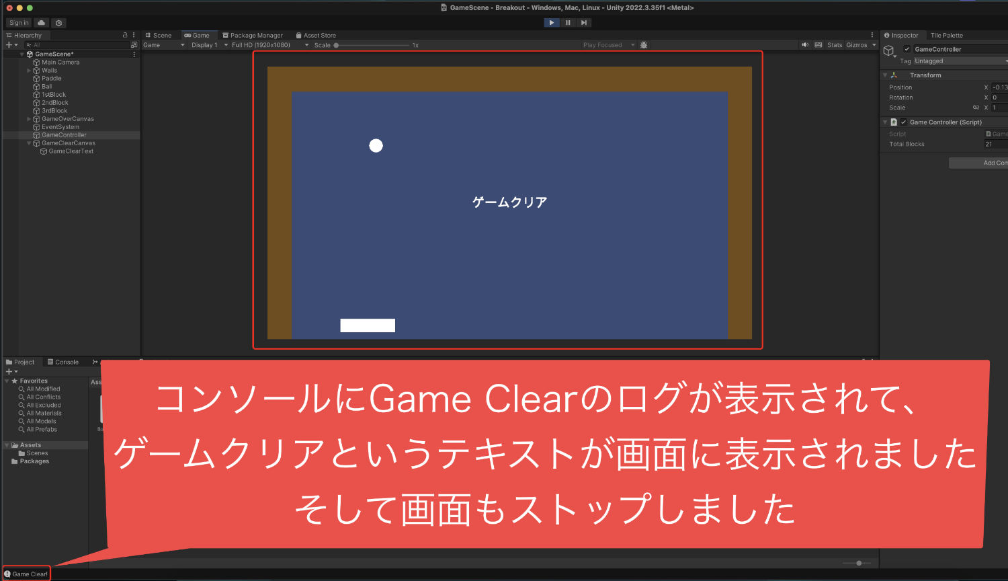Image resolution: width=1008 pixels, height=581 pixels.
Task: Click the Hierarchy lock icon
Action: click(125, 35)
